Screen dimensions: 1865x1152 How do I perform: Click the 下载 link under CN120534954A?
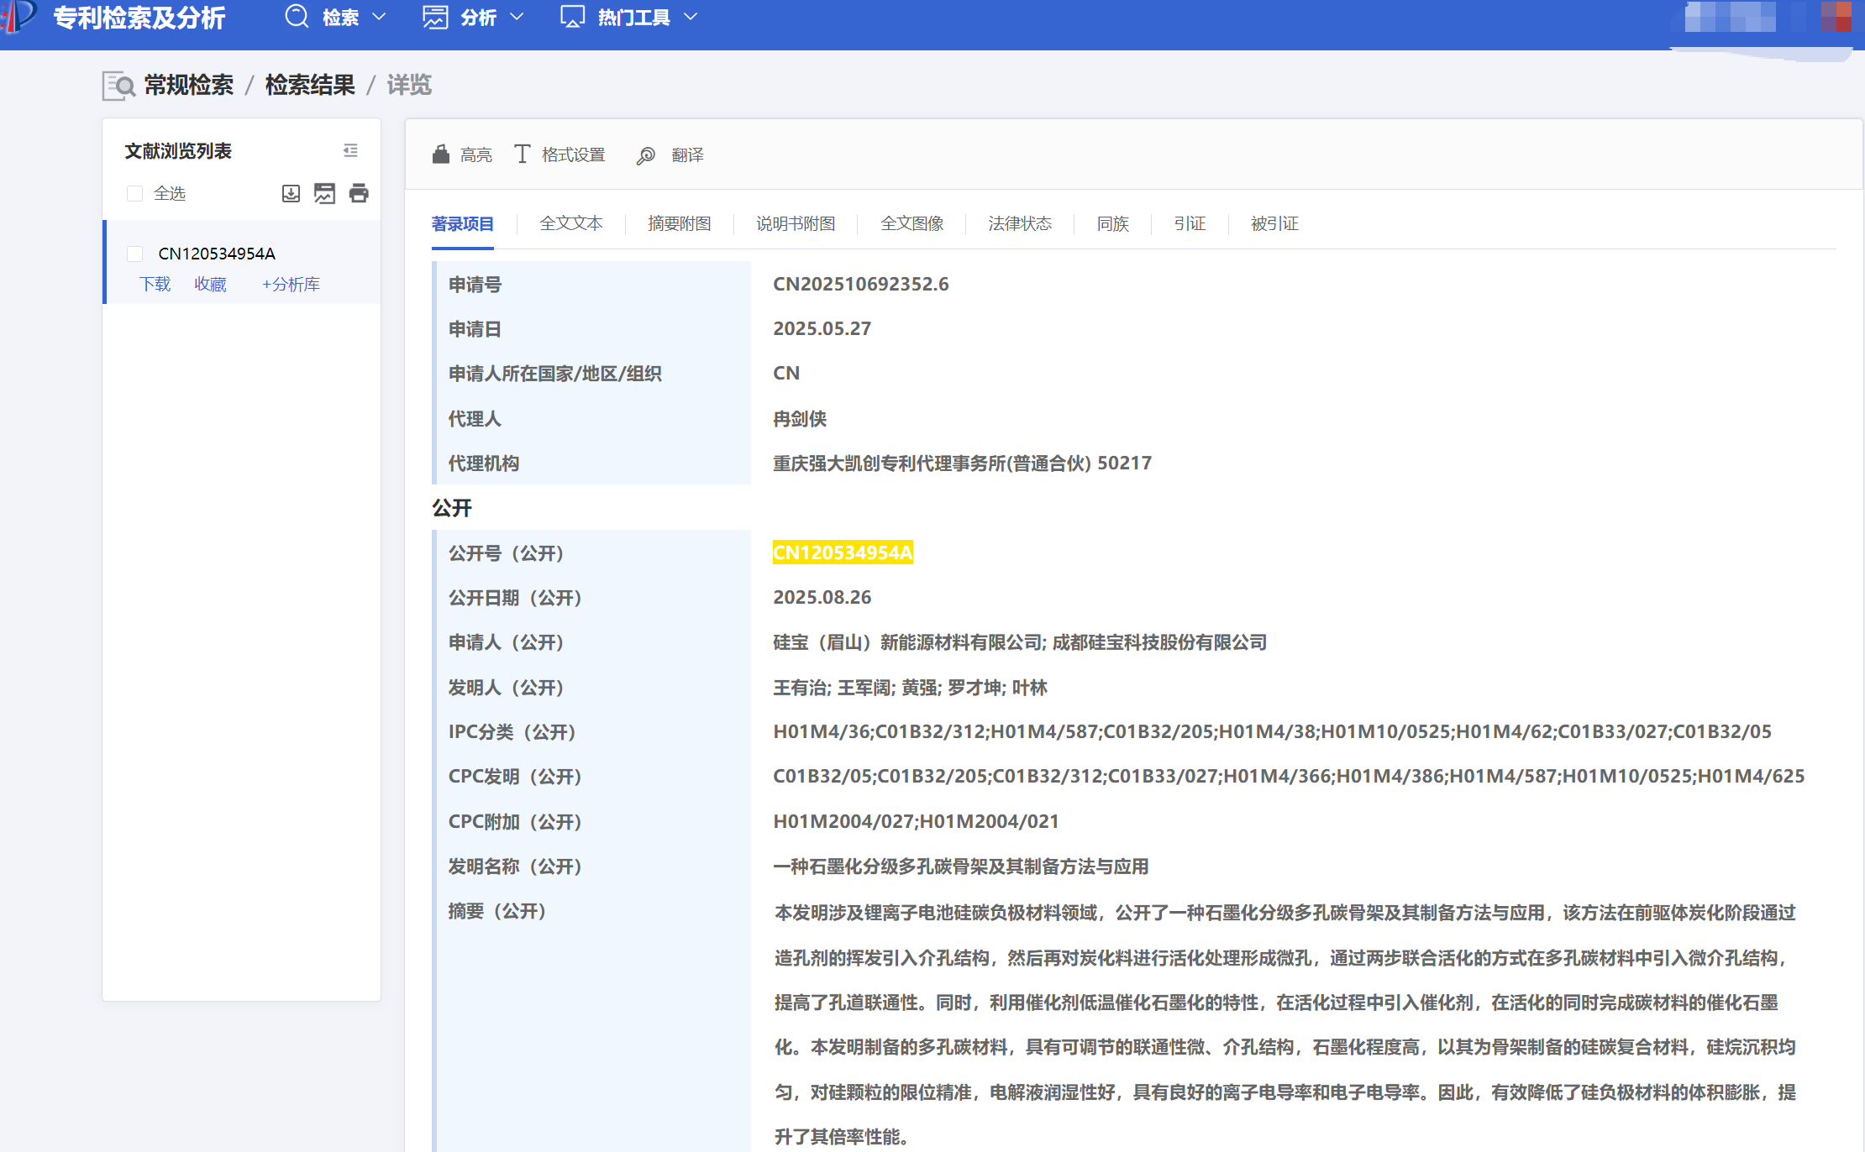pyautogui.click(x=155, y=285)
